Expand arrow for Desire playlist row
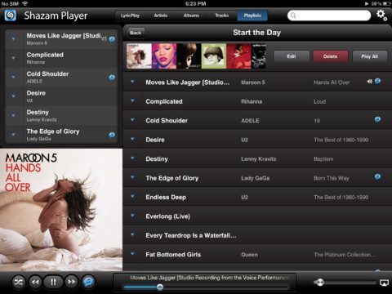 pos(132,139)
